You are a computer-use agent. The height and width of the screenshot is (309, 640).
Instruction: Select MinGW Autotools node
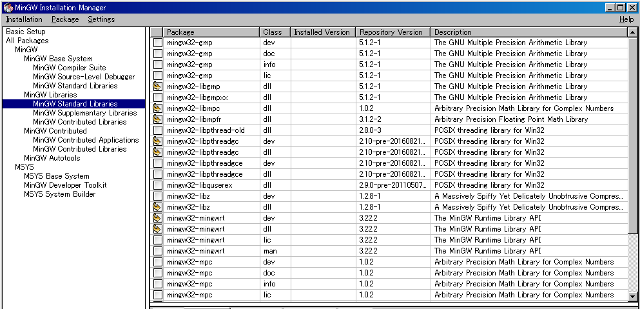pyautogui.click(x=52, y=158)
